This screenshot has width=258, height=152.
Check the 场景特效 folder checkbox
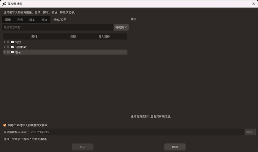(x=8, y=47)
